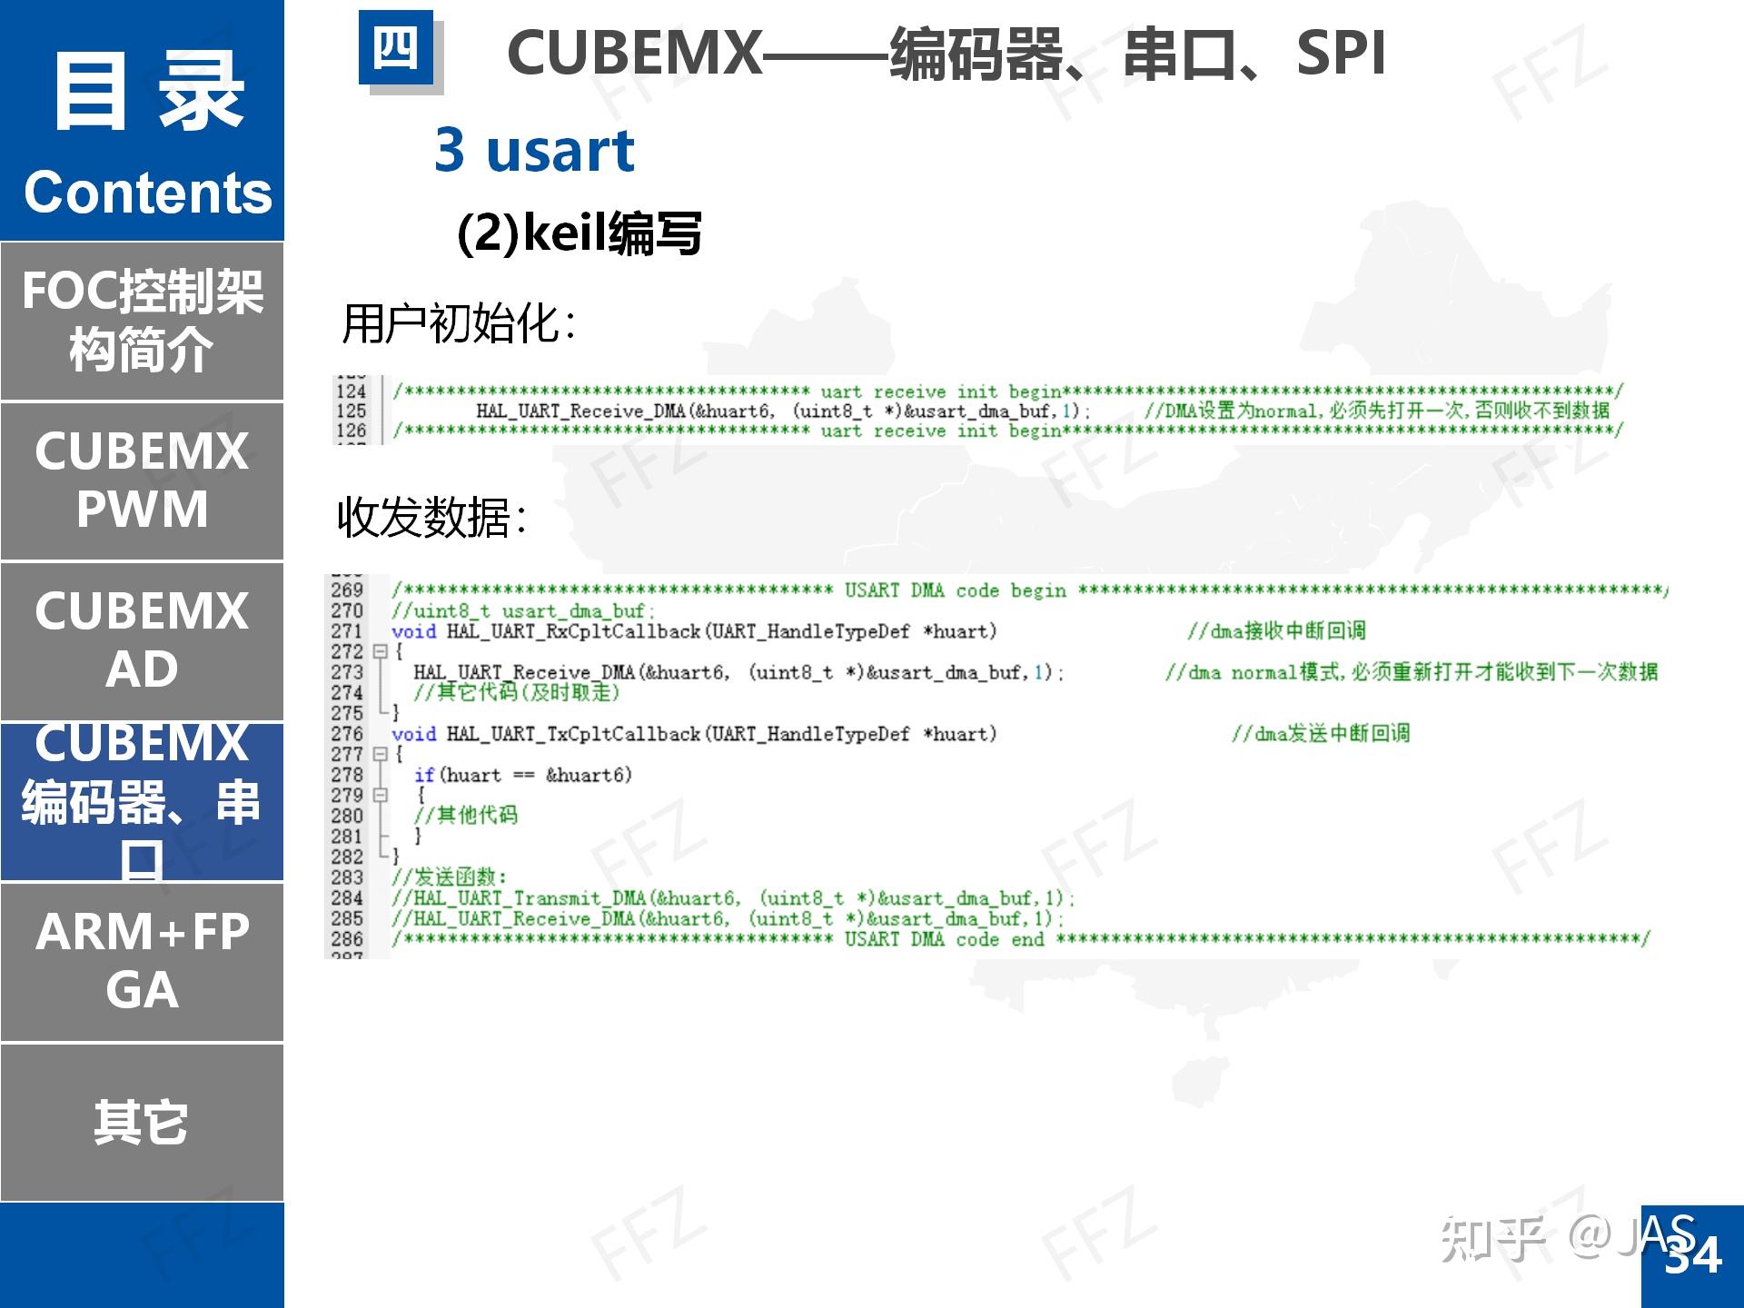Go to the CUBEMX PWM section
1744x1308 pixels.
[142, 480]
